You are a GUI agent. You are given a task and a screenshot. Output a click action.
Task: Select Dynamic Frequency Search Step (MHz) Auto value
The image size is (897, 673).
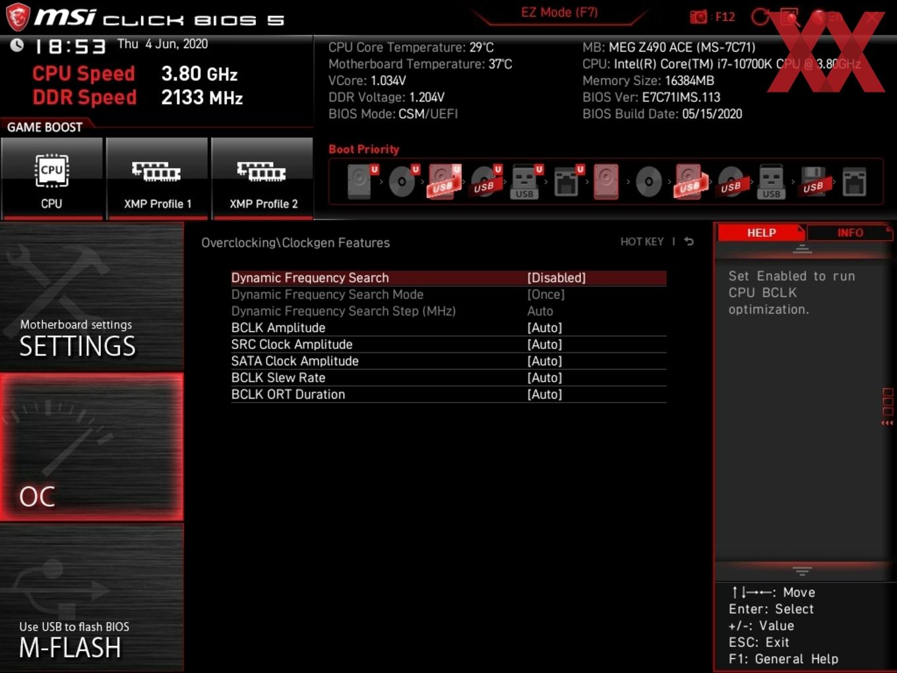pyautogui.click(x=448, y=311)
